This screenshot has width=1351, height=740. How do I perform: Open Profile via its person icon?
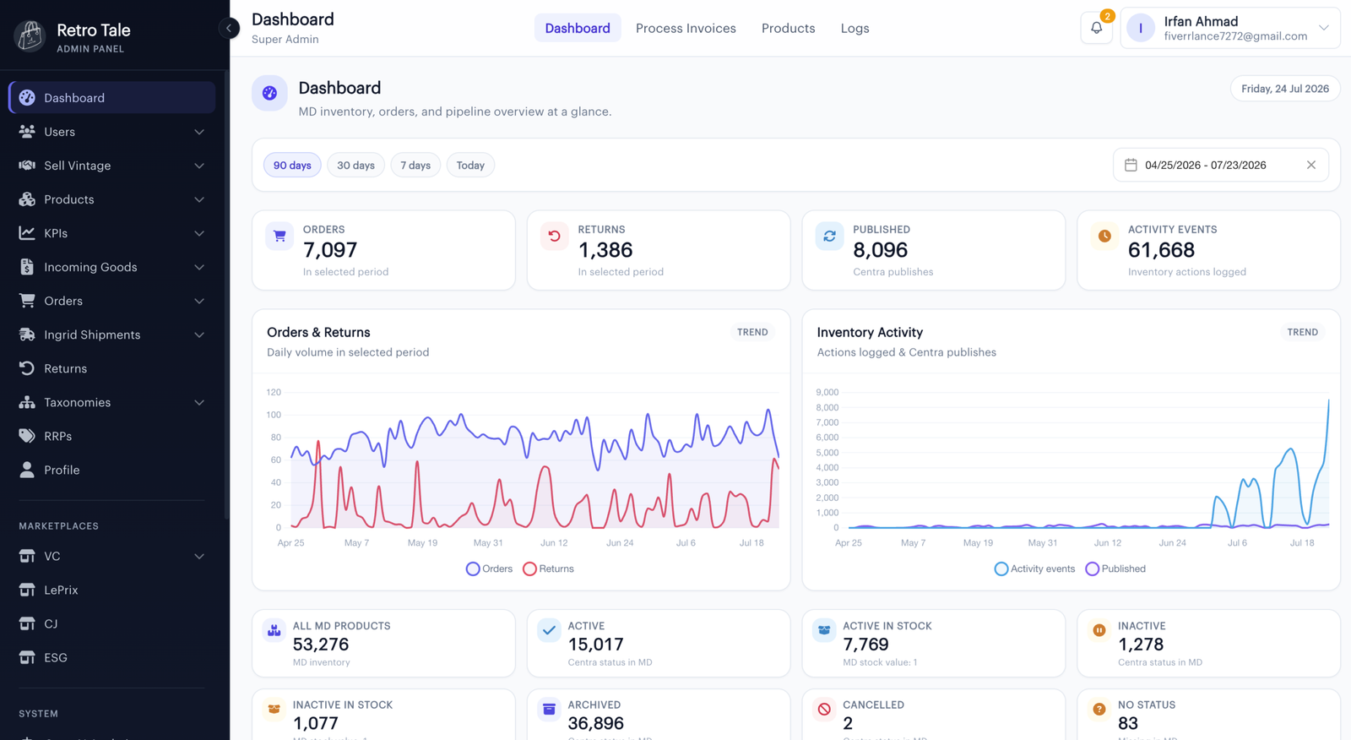tap(27, 470)
